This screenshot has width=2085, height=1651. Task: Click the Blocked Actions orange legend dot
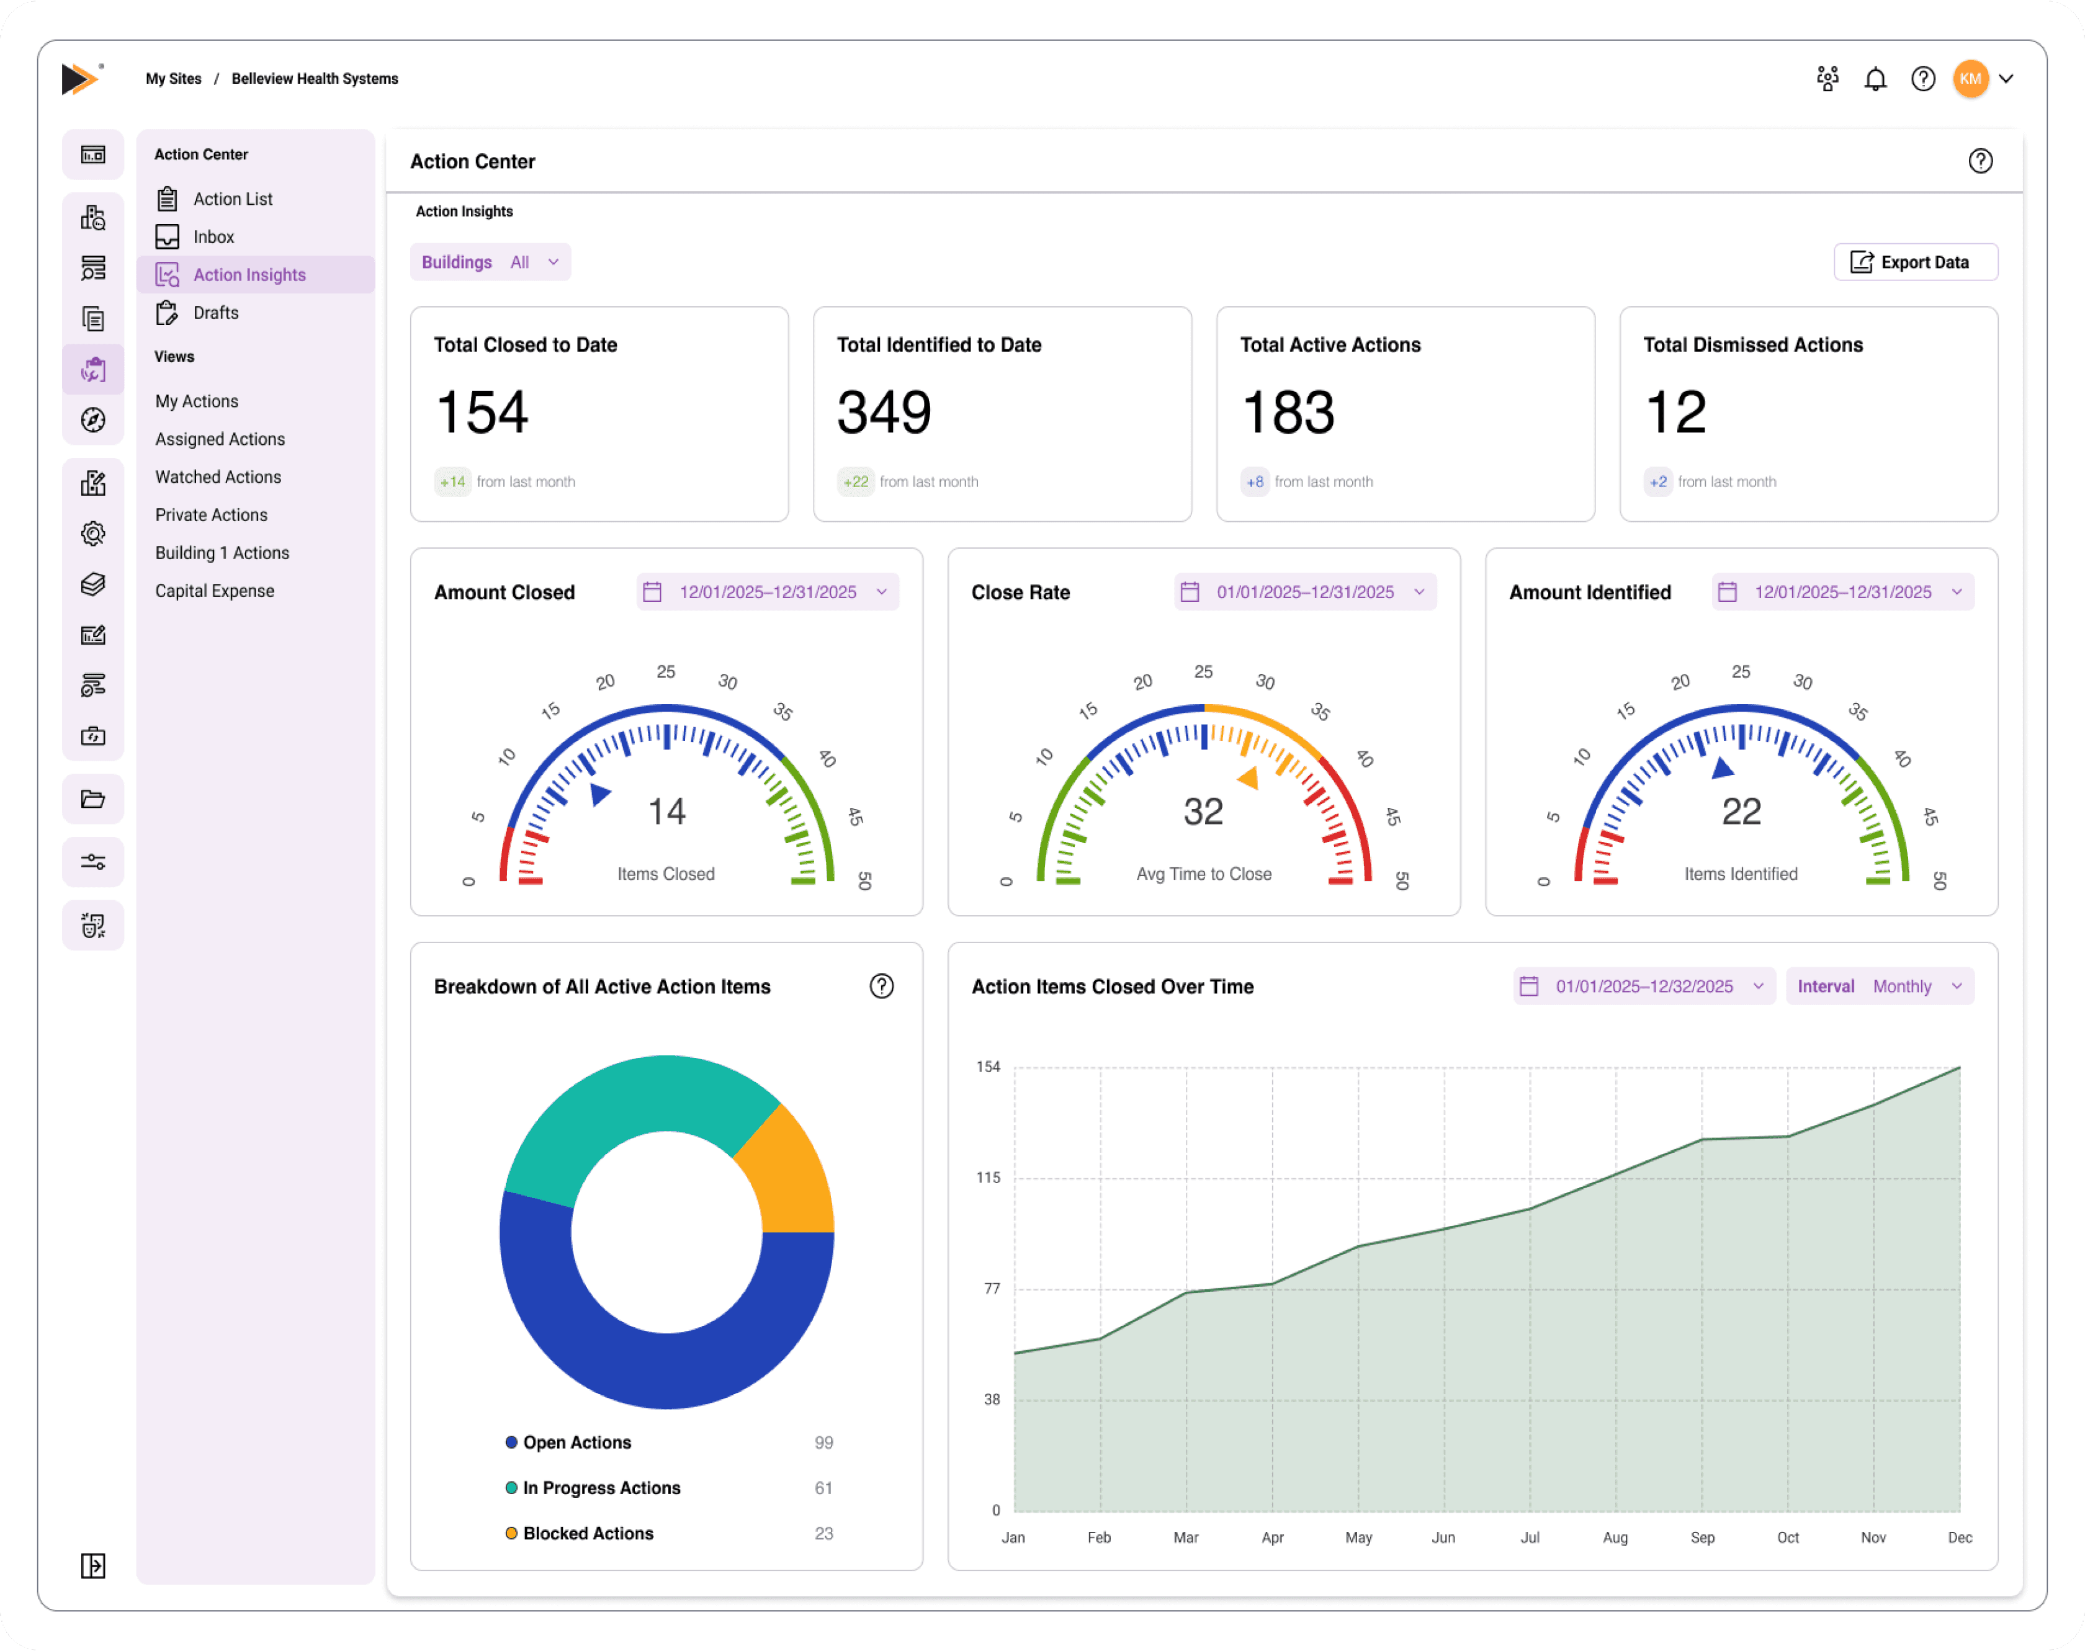pyautogui.click(x=511, y=1533)
